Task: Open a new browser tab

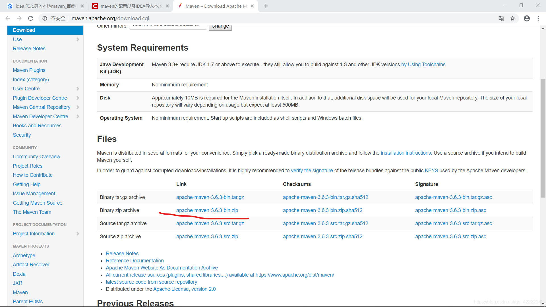Action: [x=266, y=6]
